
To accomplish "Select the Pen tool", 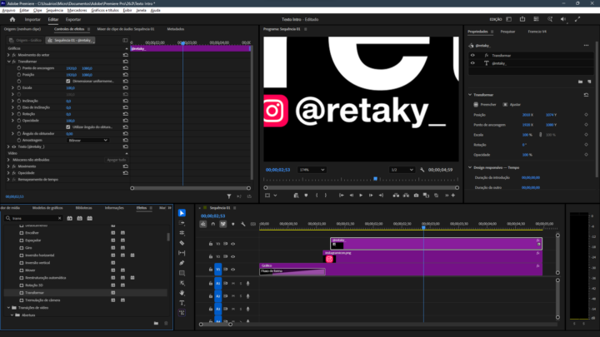I will [x=182, y=263].
